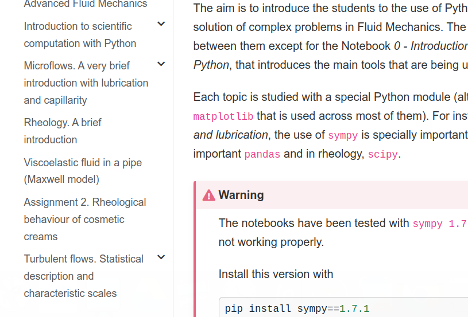The width and height of the screenshot is (468, 317).
Task: Click the 'Install this version with' text
Action: (x=276, y=274)
